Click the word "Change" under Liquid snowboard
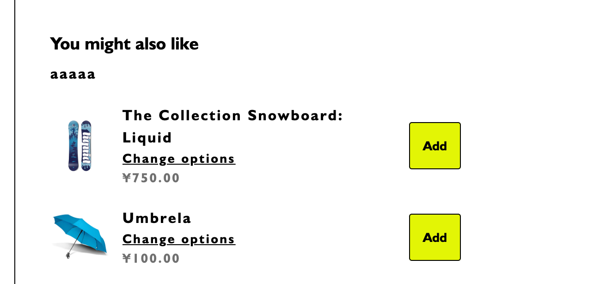The width and height of the screenshot is (600, 284). (148, 159)
